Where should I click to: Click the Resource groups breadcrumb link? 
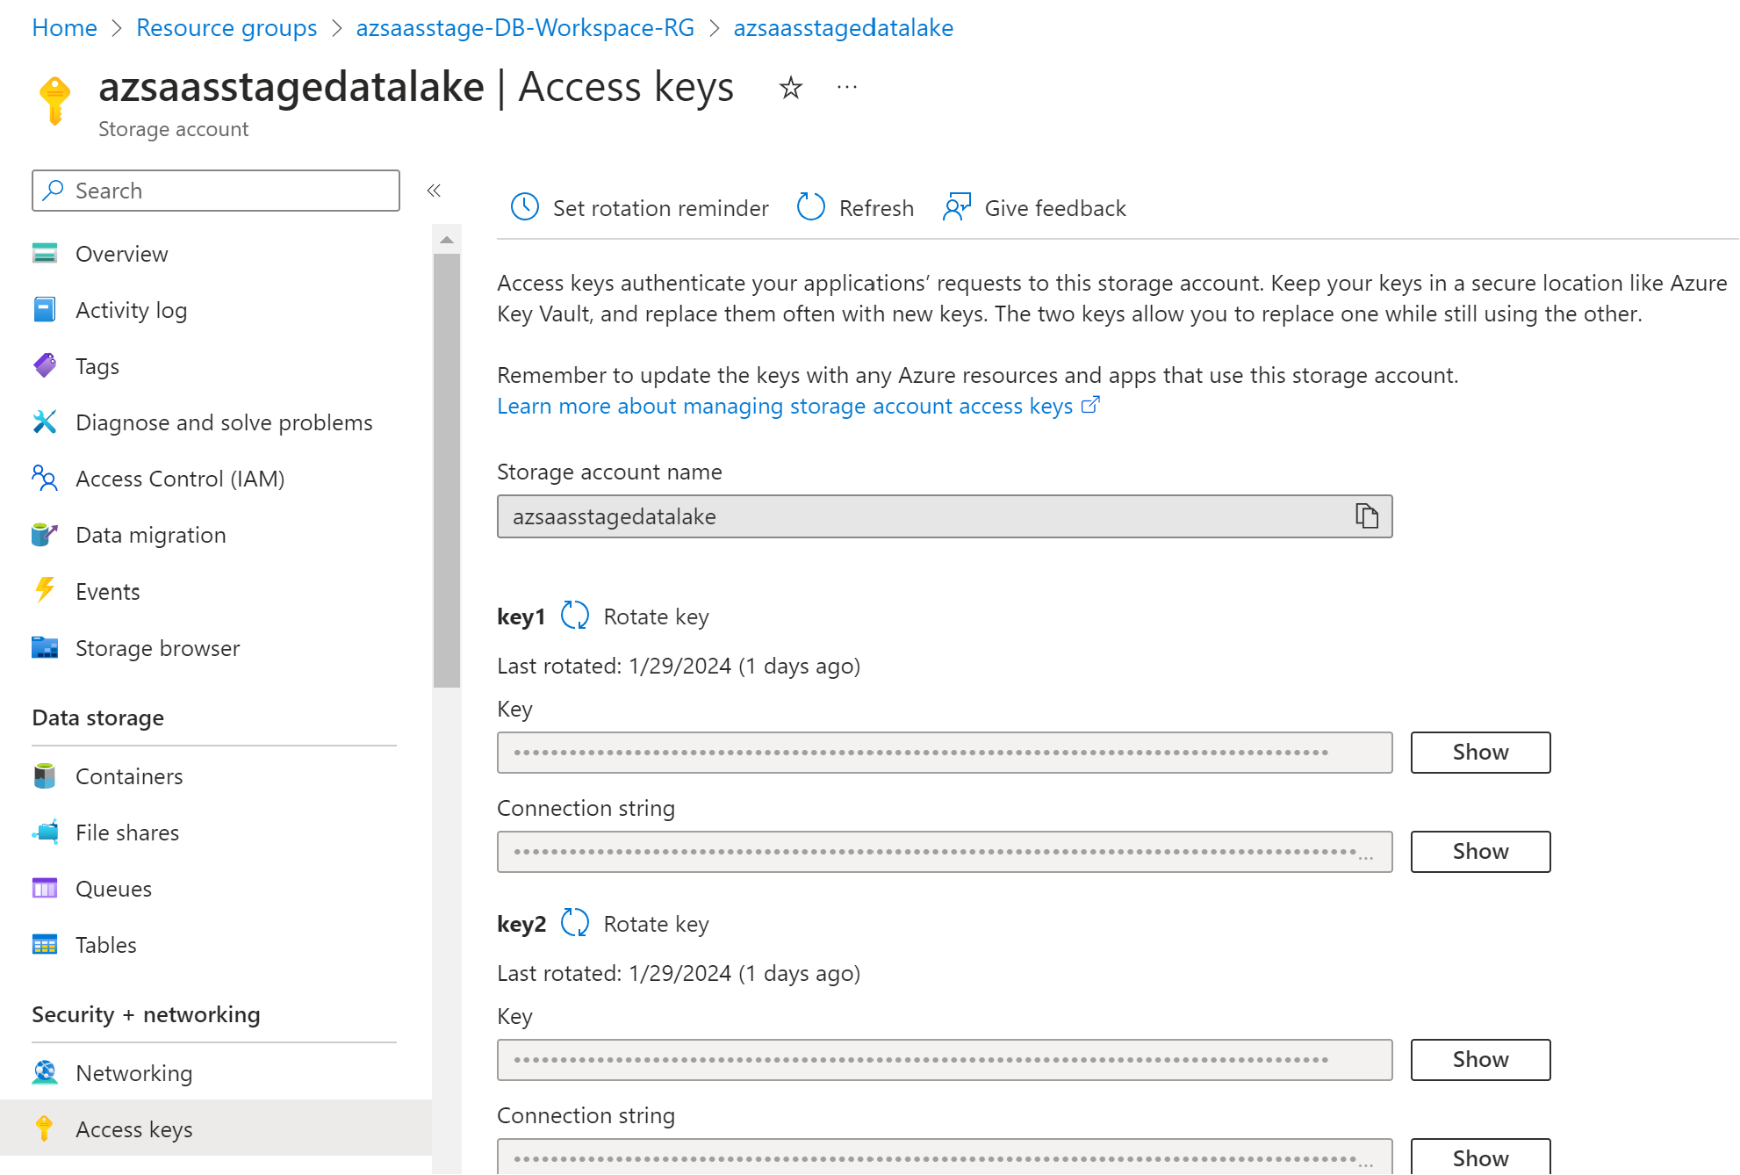click(226, 28)
